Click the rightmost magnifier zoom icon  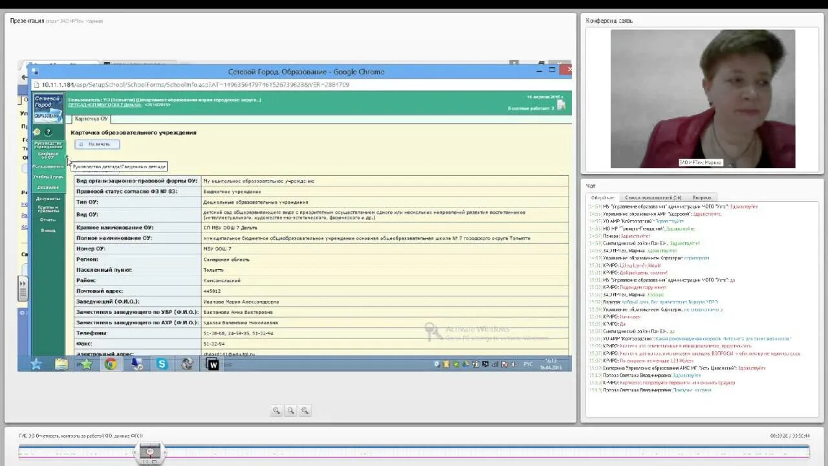[x=305, y=410]
